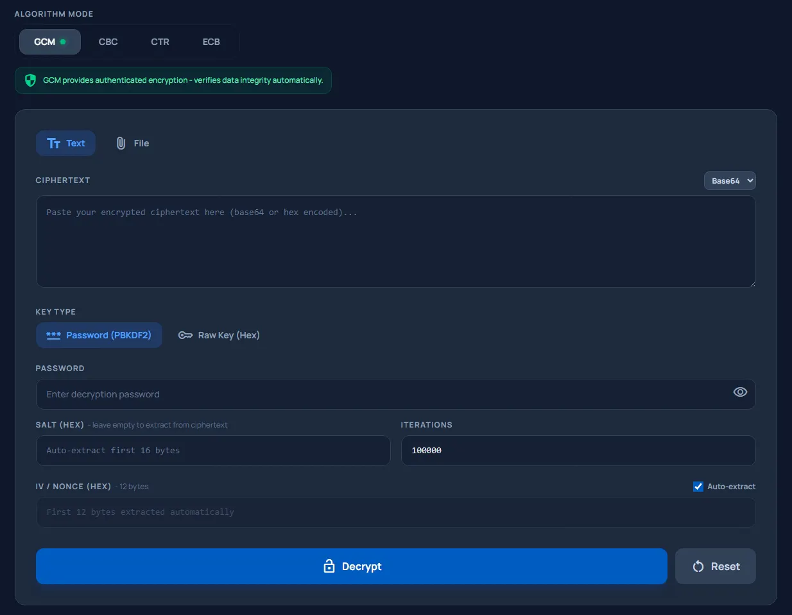The image size is (792, 615).
Task: Click the 'ITERATIONS' label
Action: point(427,425)
